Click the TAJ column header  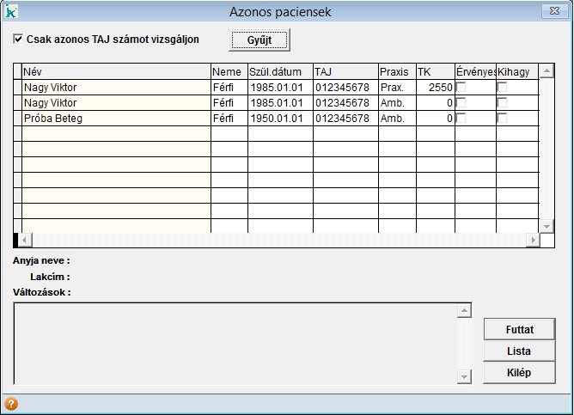[344, 71]
